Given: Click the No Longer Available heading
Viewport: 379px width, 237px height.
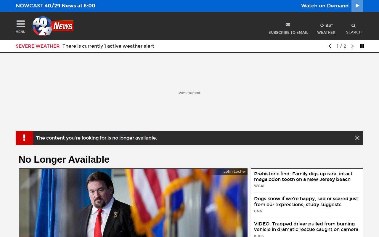Looking at the screenshot, I should click(64, 159).
